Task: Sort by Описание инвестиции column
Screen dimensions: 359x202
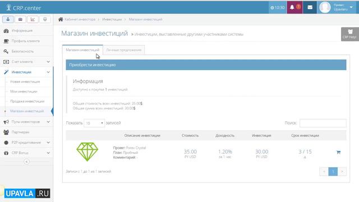Action: point(142,136)
